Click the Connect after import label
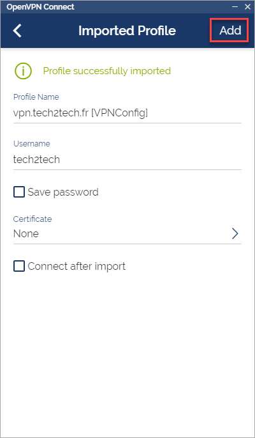Viewport: 255px width, 438px height. [x=76, y=266]
